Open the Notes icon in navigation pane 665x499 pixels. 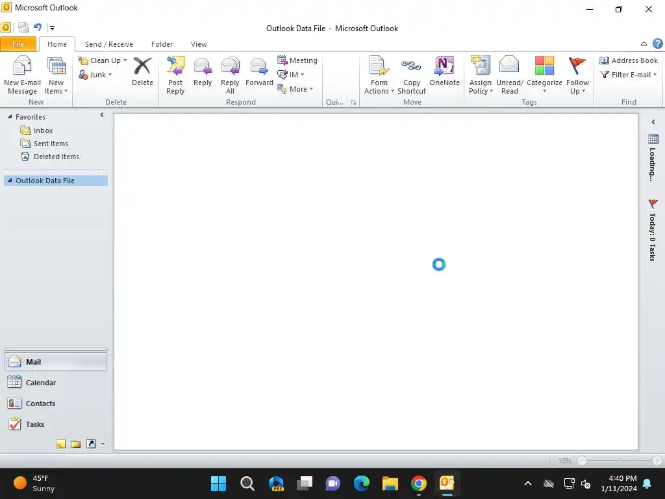pos(61,444)
